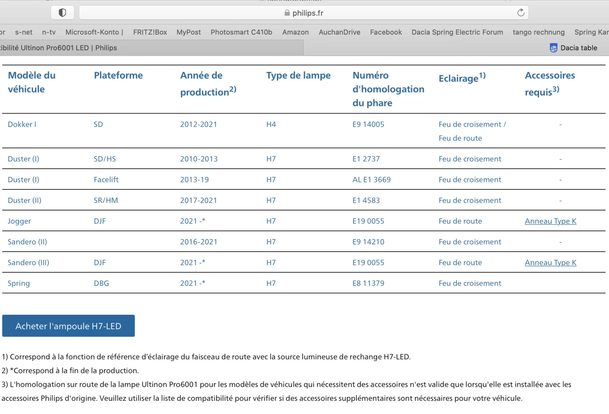Viewport: 609px width, 414px height.
Task: Click the lock icon beside philips.fr
Action: [x=287, y=13]
